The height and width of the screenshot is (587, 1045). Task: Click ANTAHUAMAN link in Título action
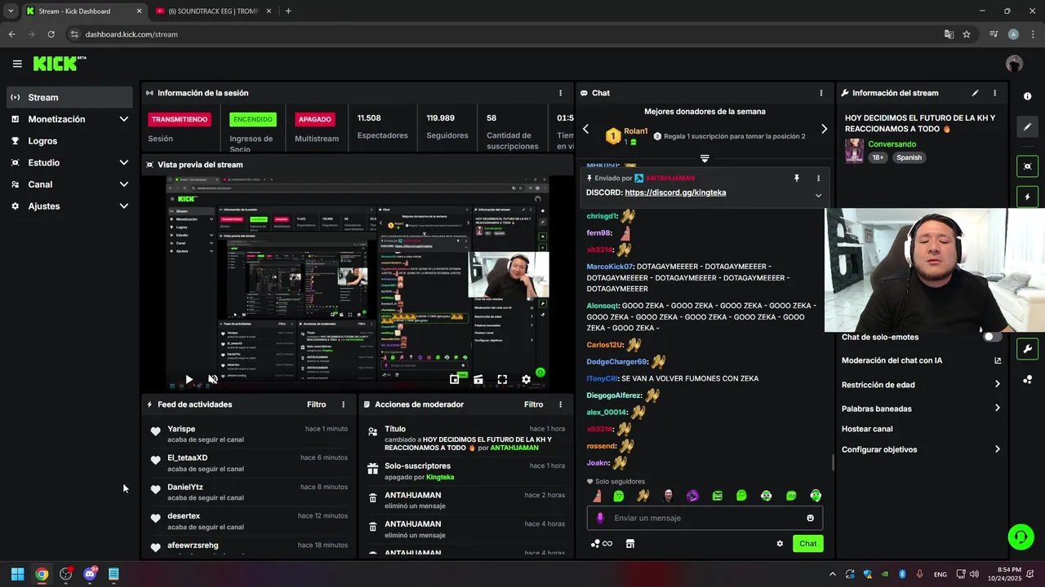click(514, 448)
